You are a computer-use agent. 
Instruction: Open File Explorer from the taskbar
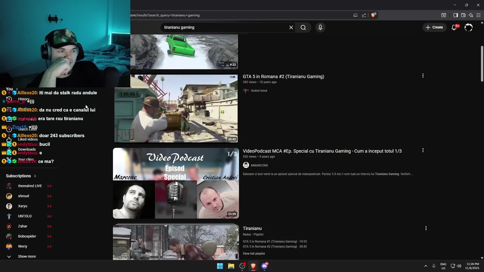pyautogui.click(x=231, y=266)
